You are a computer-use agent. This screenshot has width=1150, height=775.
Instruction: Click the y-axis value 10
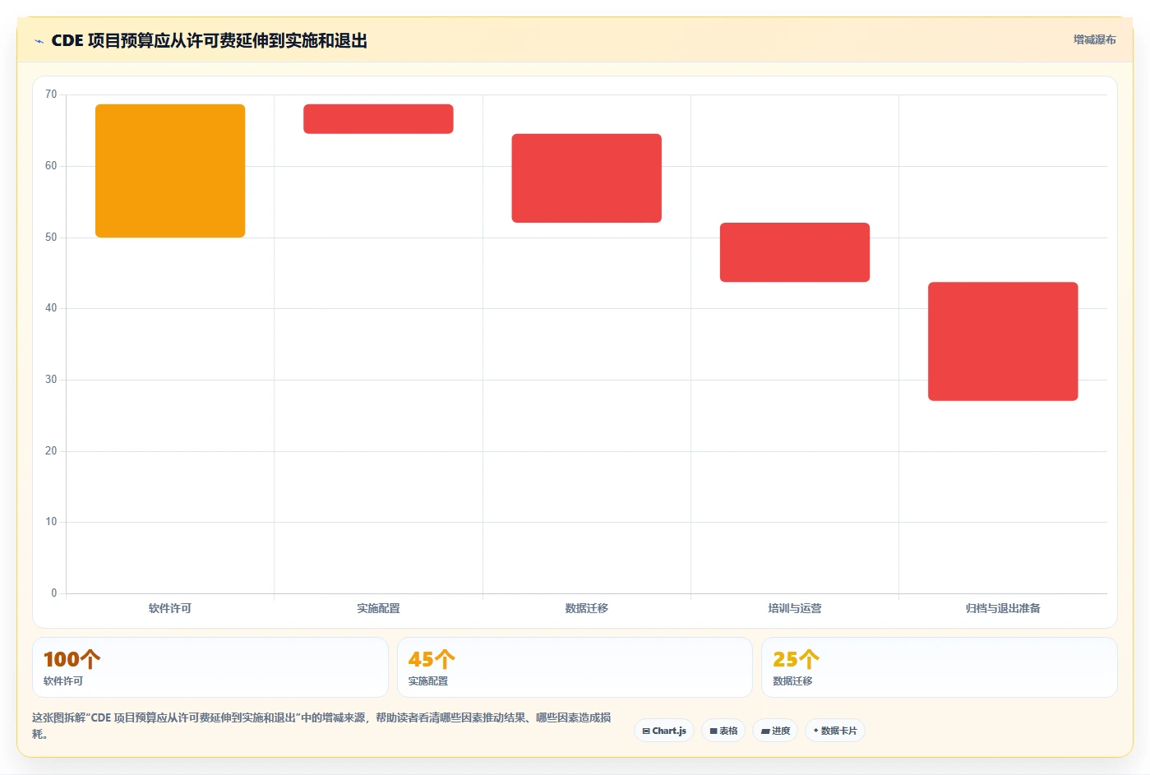[x=51, y=522]
